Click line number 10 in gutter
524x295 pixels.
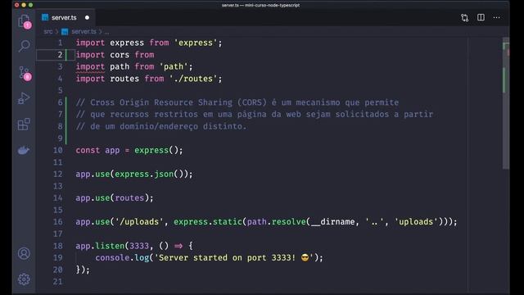click(58, 150)
